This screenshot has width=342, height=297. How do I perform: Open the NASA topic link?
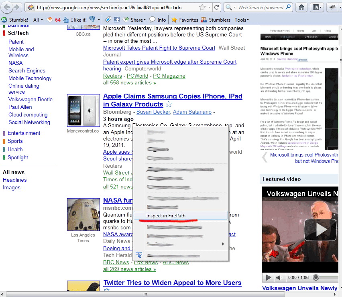click(x=16, y=63)
